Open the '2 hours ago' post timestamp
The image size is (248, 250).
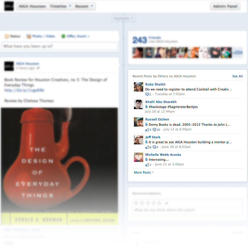[25, 68]
